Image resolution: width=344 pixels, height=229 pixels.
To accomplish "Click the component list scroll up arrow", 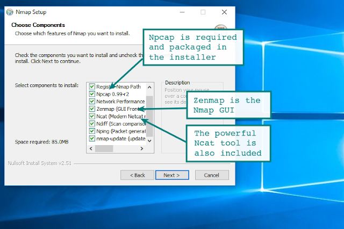I will pos(149,87).
